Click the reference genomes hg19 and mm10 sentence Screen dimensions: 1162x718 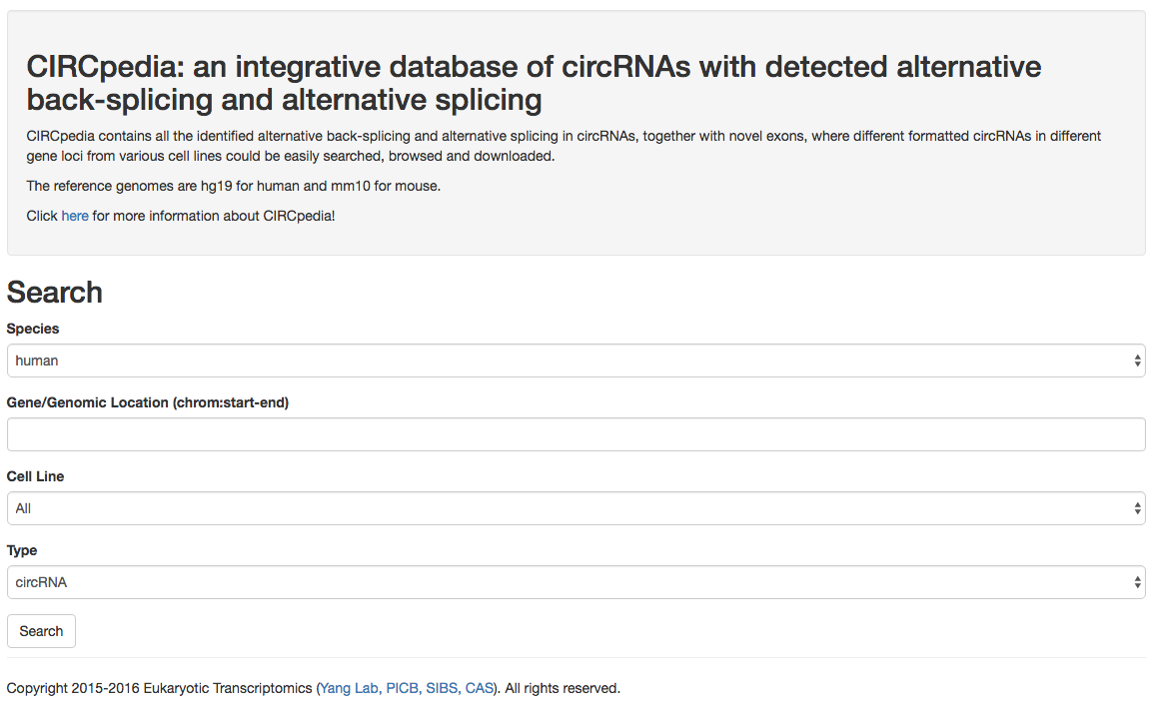[x=234, y=186]
